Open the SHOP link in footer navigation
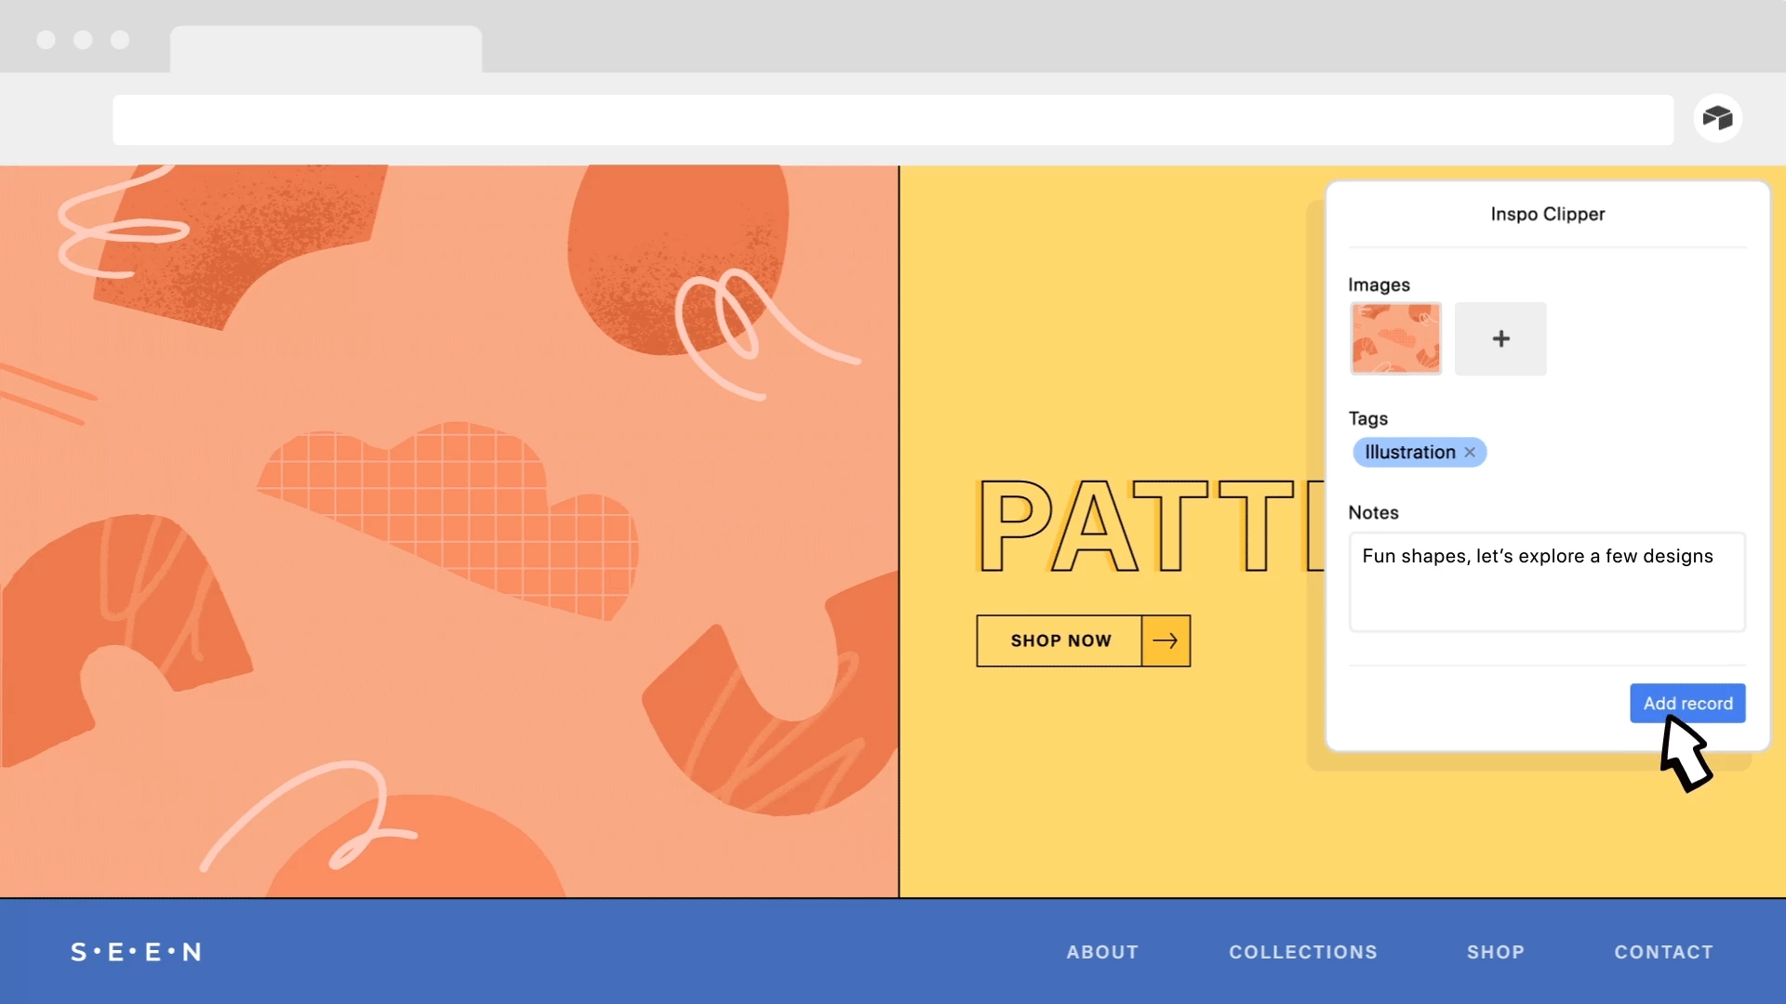Image resolution: width=1786 pixels, height=1004 pixels. [1495, 952]
